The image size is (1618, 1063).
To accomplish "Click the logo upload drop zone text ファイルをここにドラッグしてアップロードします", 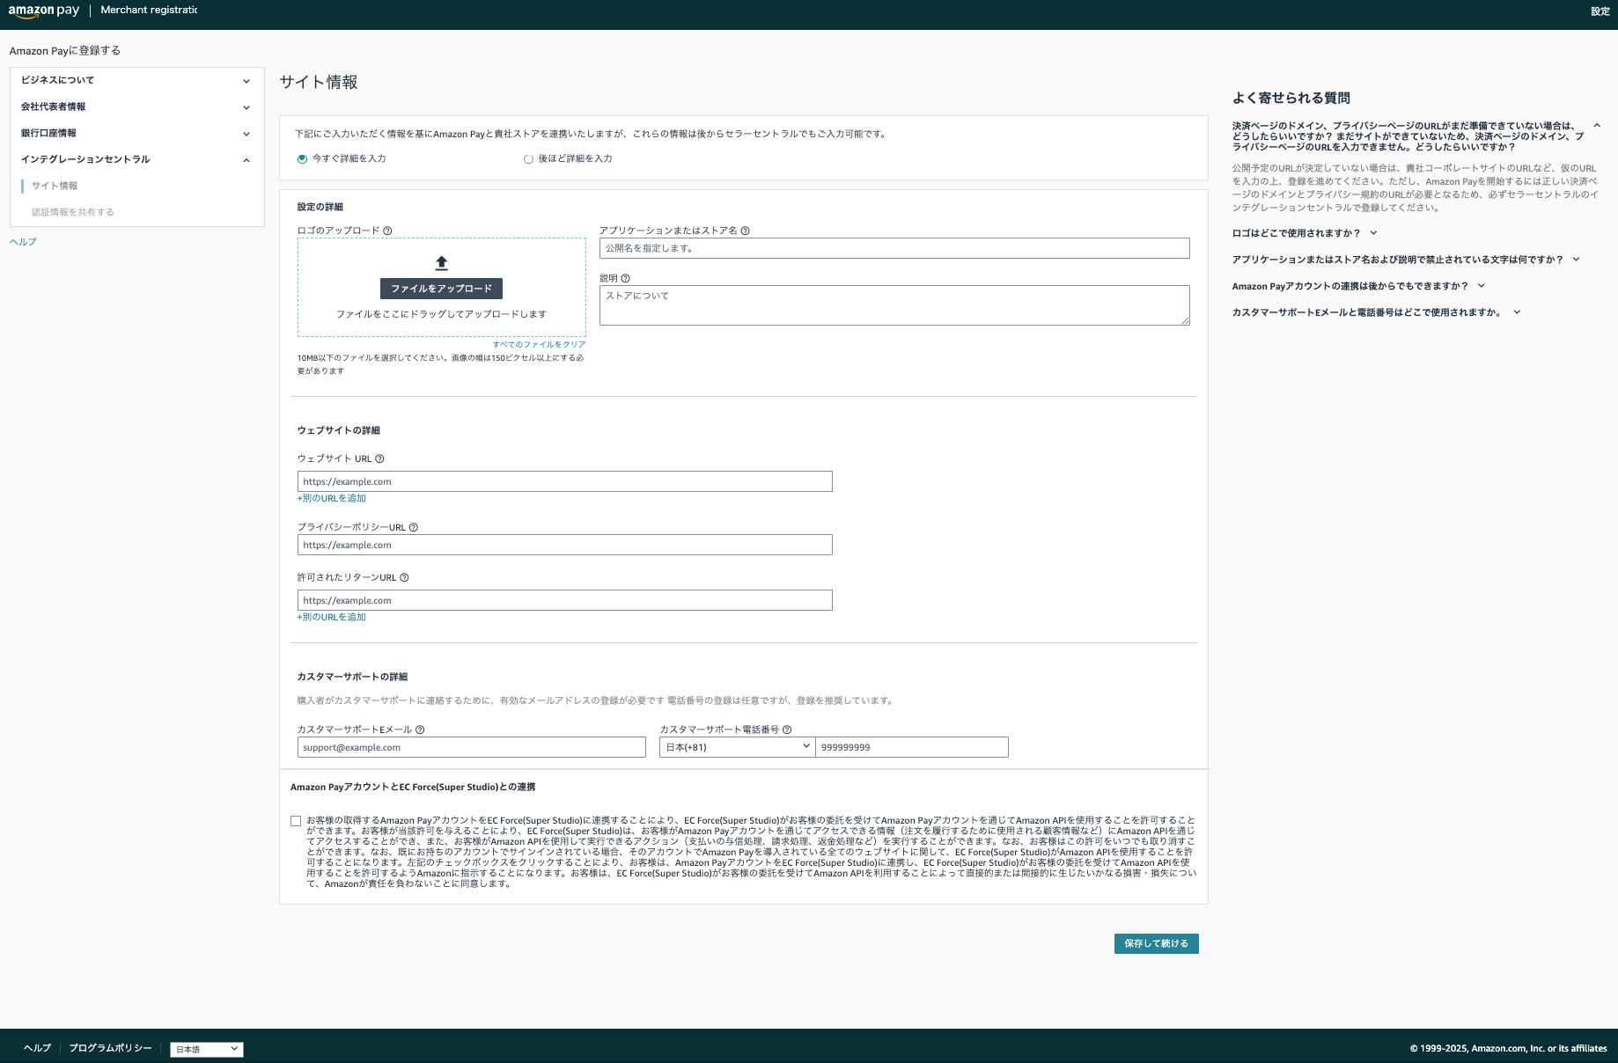I will coord(442,314).
